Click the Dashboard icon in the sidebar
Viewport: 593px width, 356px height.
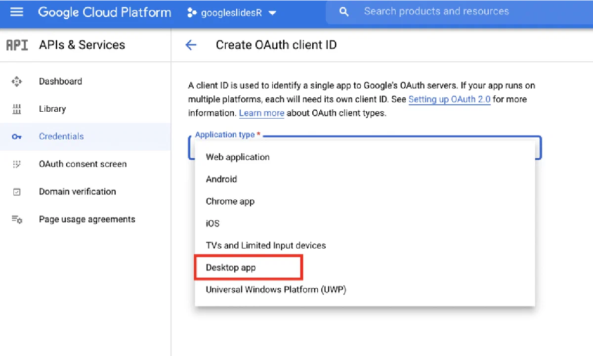point(17,82)
